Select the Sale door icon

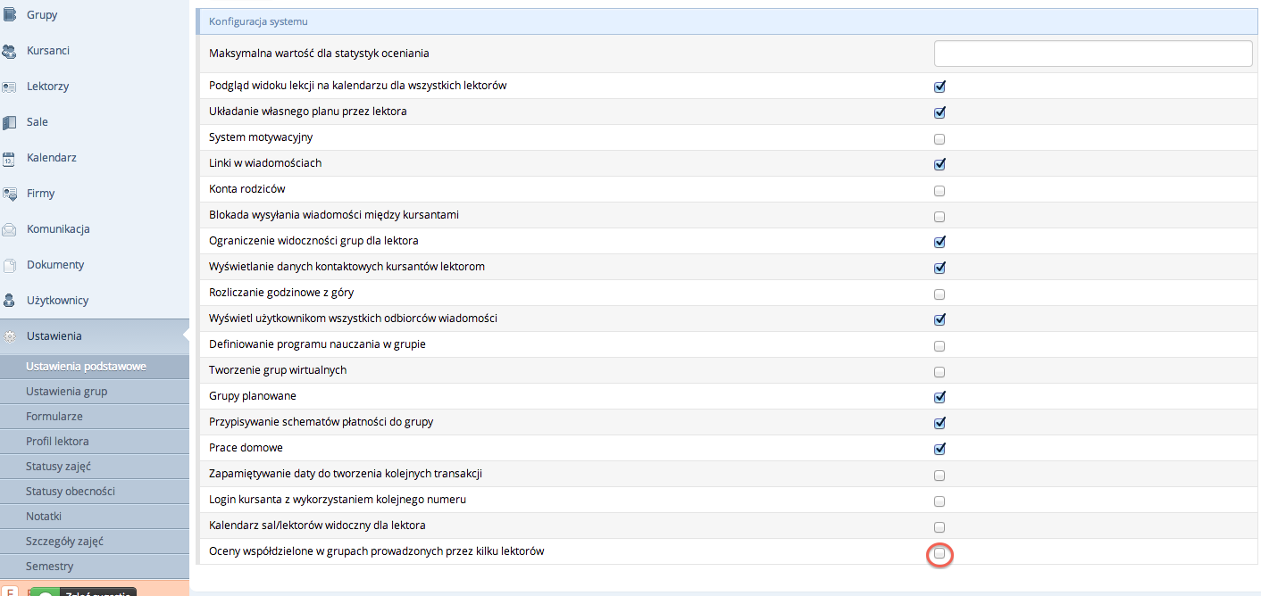tap(10, 122)
